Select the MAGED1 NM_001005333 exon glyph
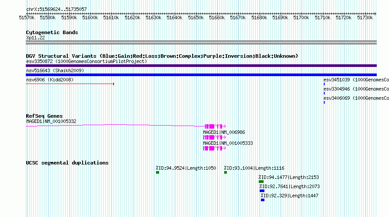This screenshot has width=389, height=217. [x=215, y=148]
